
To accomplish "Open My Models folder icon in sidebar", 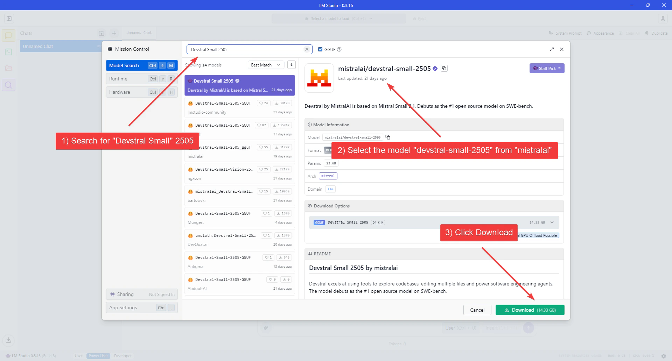I will tap(8, 68).
